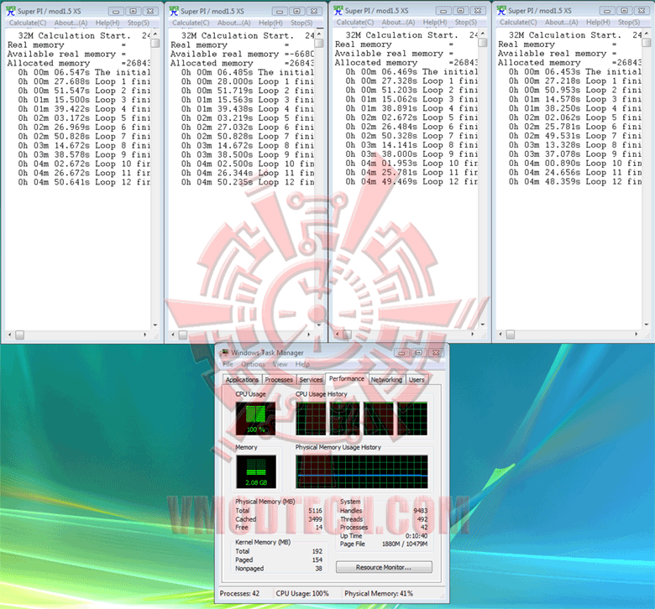
Task: Open About...(A) menu in first Super PI window
Action: pos(71,23)
